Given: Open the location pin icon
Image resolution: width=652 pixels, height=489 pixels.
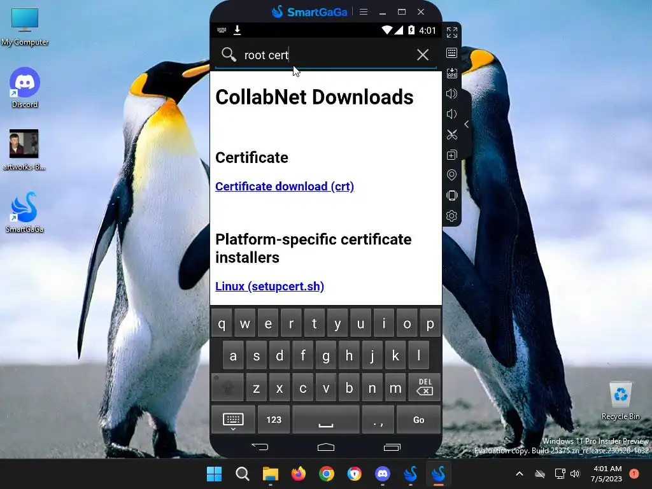Looking at the screenshot, I should tap(451, 175).
